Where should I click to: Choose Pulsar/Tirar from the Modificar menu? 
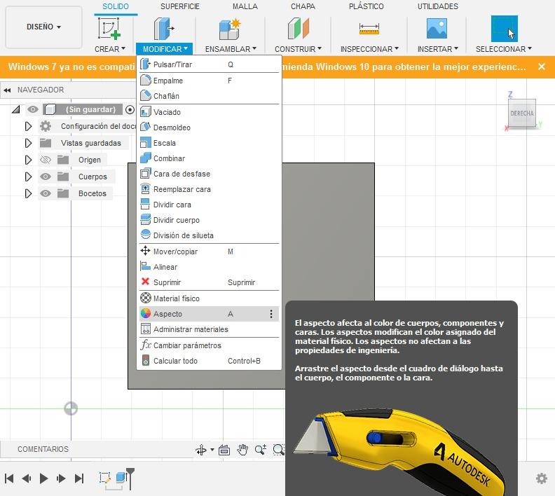pos(209,64)
